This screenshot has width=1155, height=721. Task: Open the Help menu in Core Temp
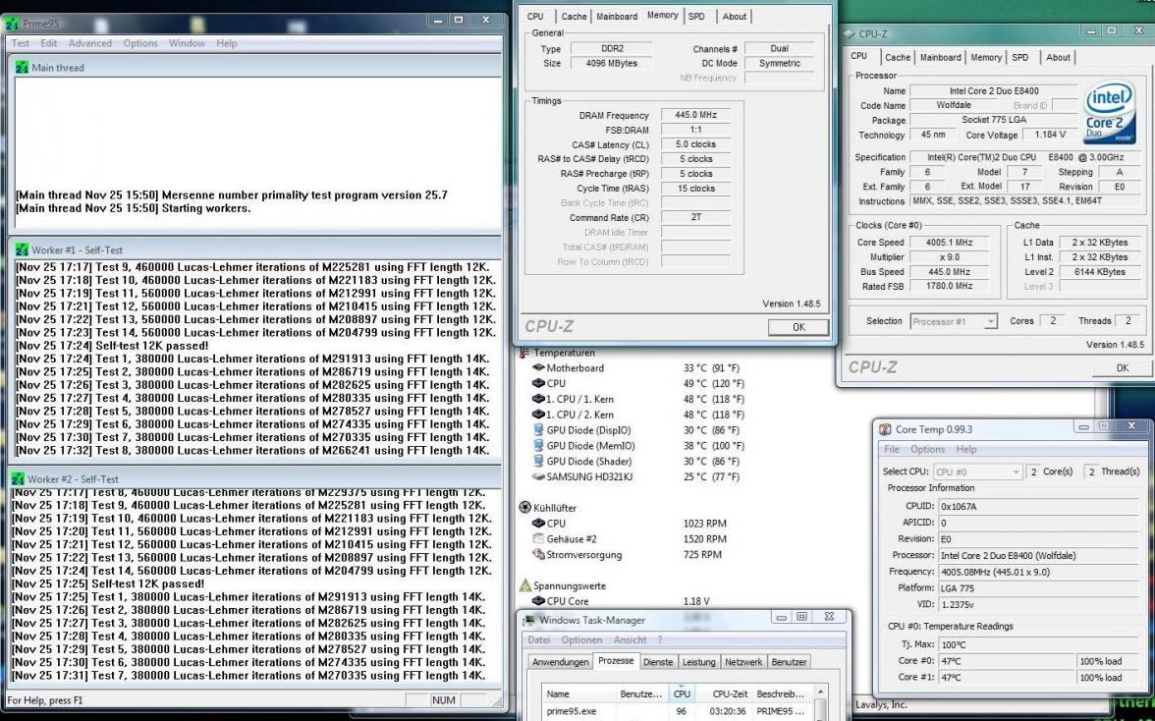click(x=965, y=449)
